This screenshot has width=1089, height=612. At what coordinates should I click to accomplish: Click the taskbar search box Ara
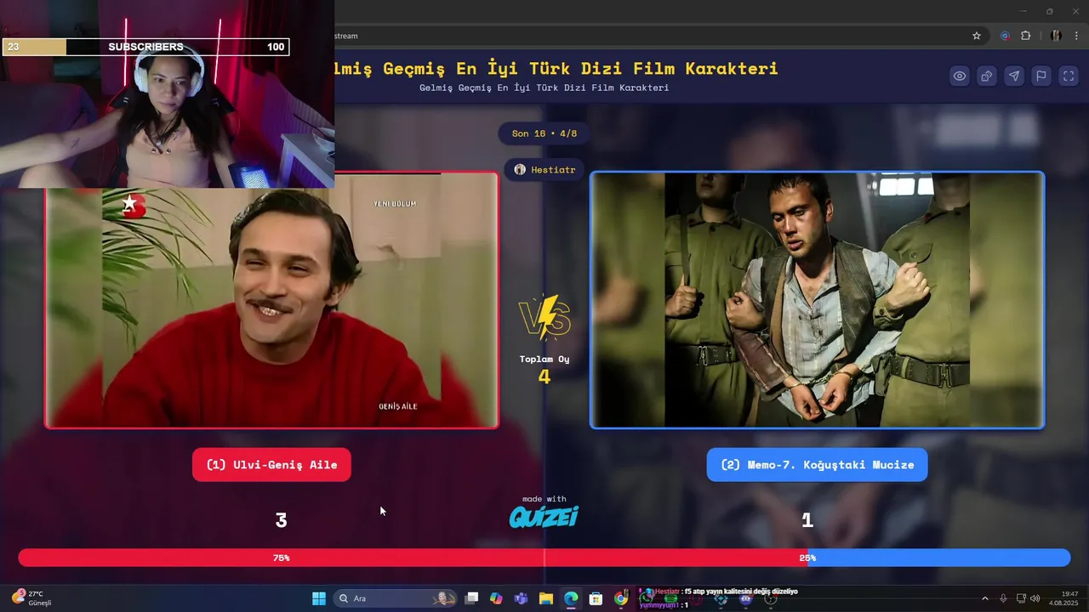pos(396,598)
